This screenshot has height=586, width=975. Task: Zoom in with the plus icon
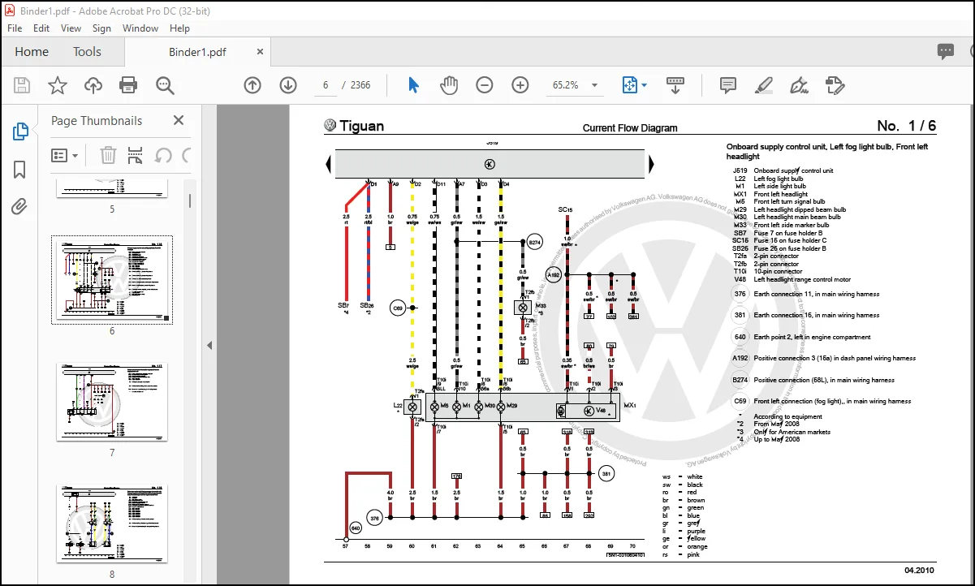click(520, 85)
